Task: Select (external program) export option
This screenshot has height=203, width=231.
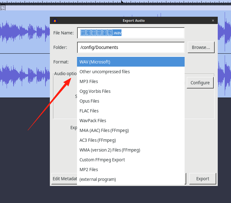Action: click(131, 179)
